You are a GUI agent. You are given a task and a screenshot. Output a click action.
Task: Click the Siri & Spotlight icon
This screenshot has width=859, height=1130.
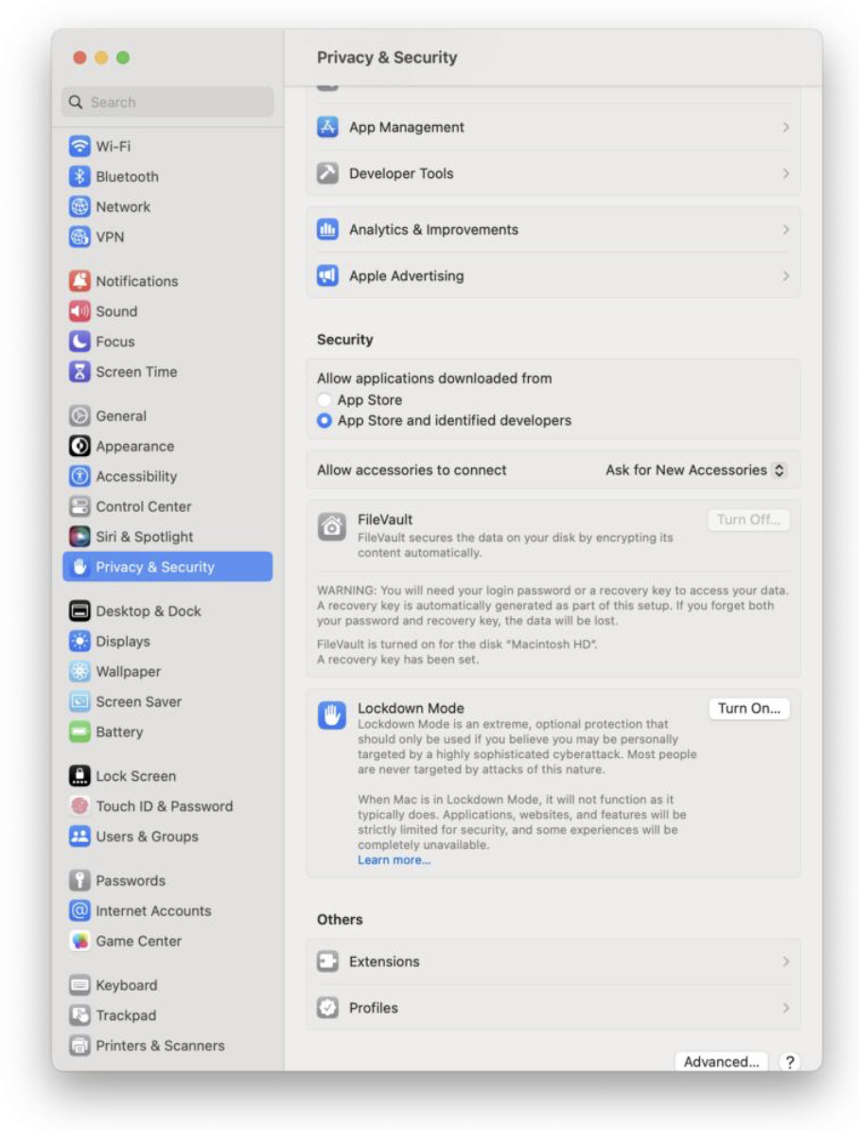pos(79,537)
